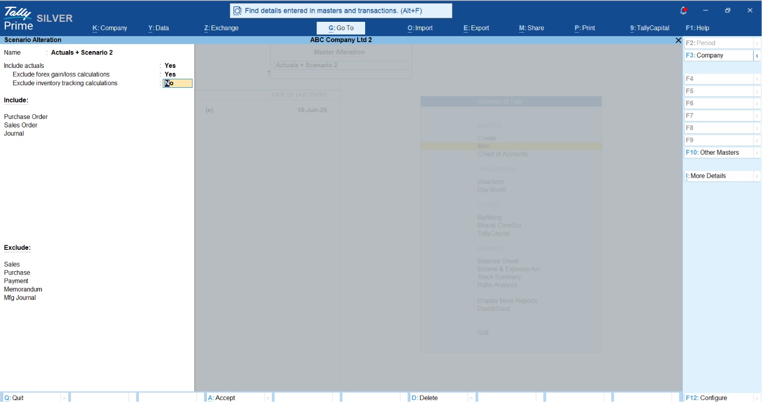Click the search magnifier icon in Find bar
The image size is (762, 402).
(237, 10)
